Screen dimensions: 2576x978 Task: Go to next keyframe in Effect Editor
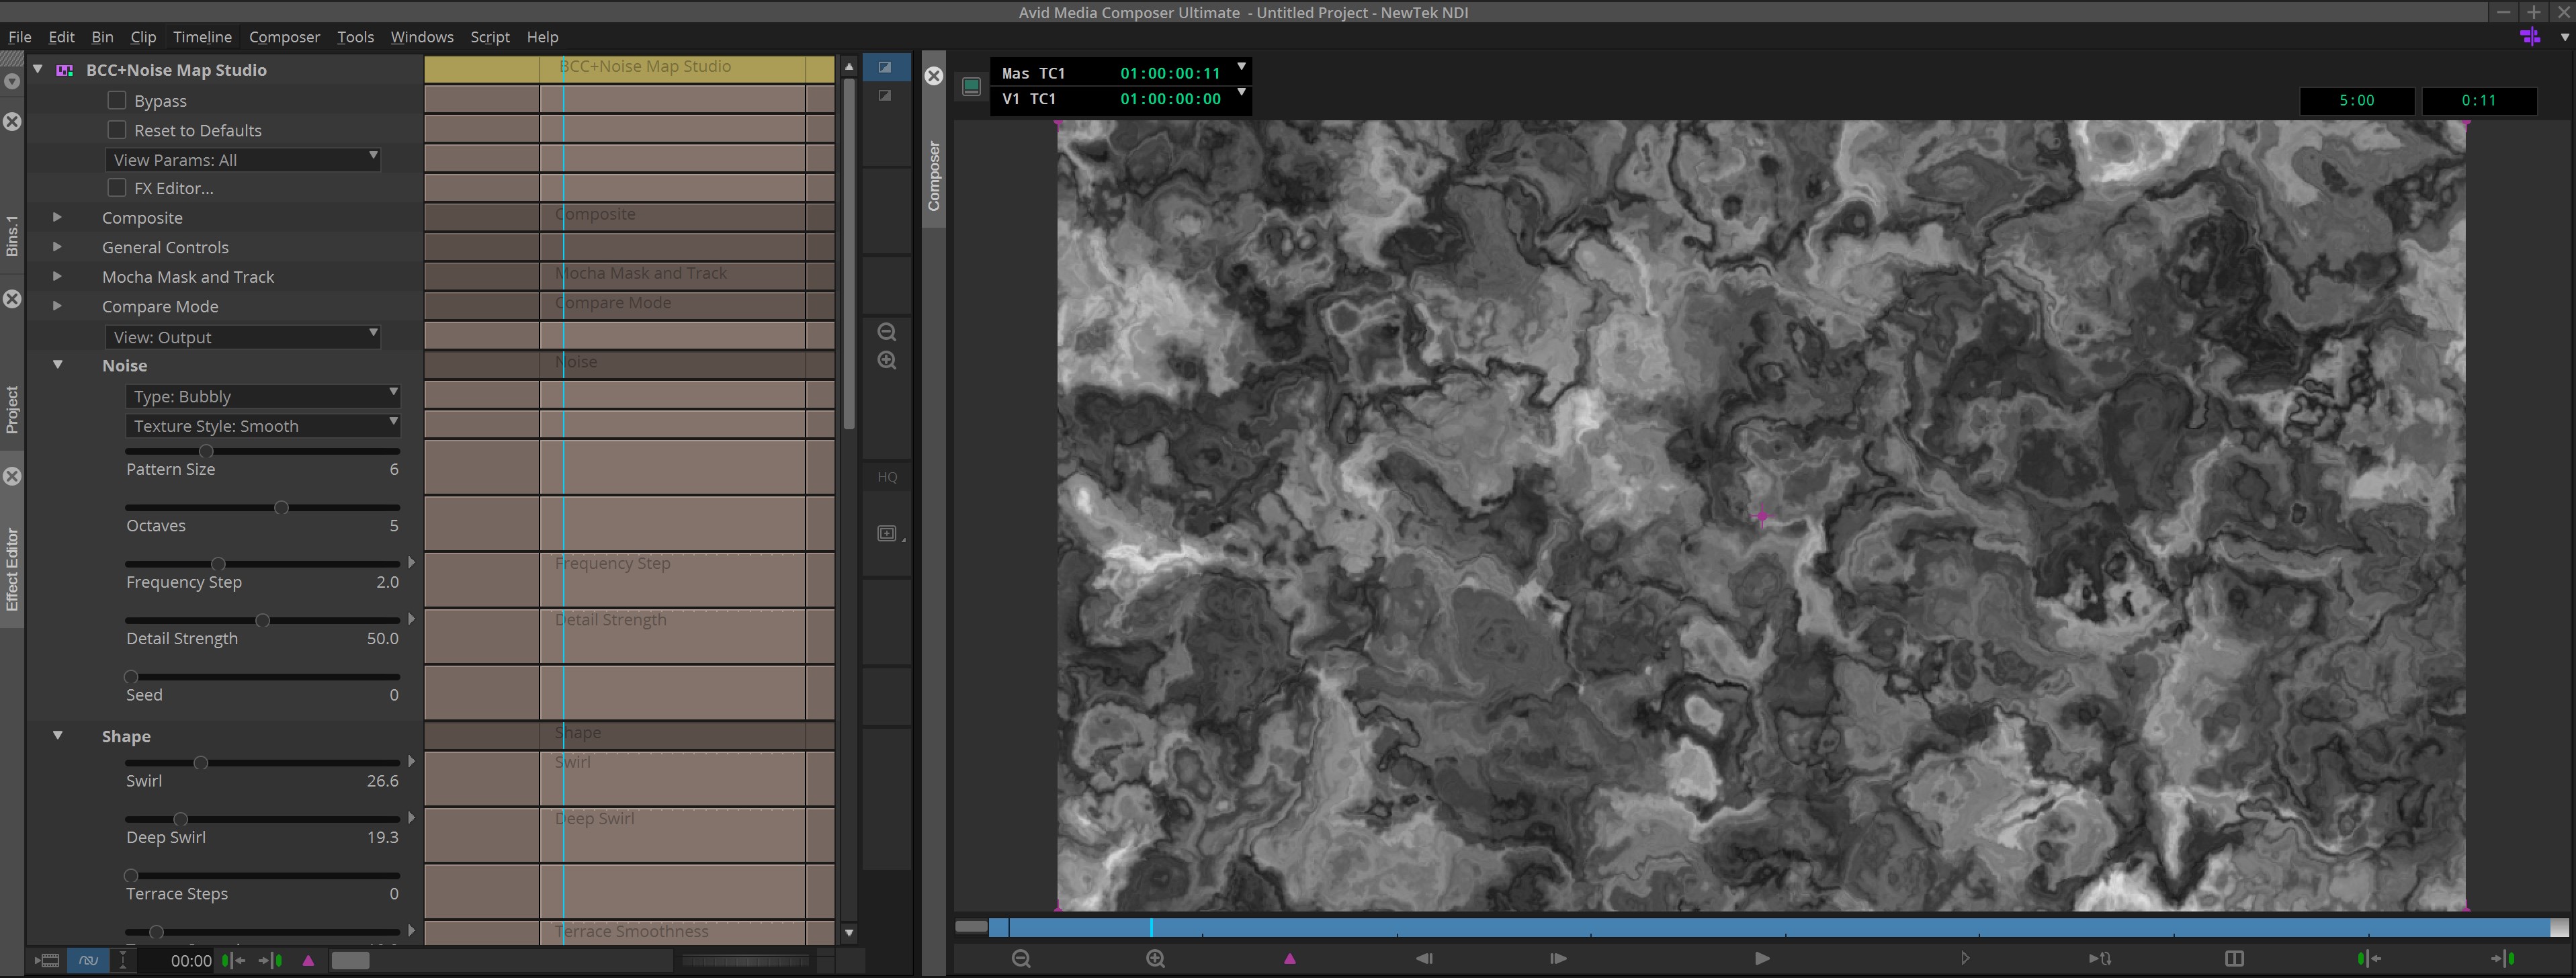270,960
